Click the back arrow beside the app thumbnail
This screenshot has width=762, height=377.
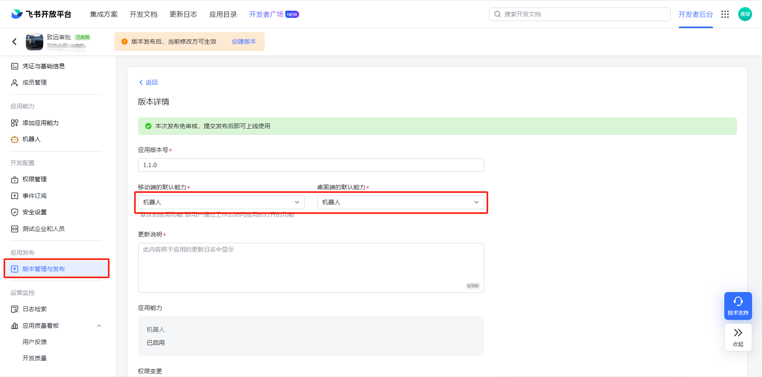point(15,42)
